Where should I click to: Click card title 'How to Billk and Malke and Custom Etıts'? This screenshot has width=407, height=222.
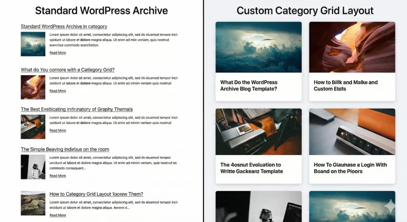346,86
